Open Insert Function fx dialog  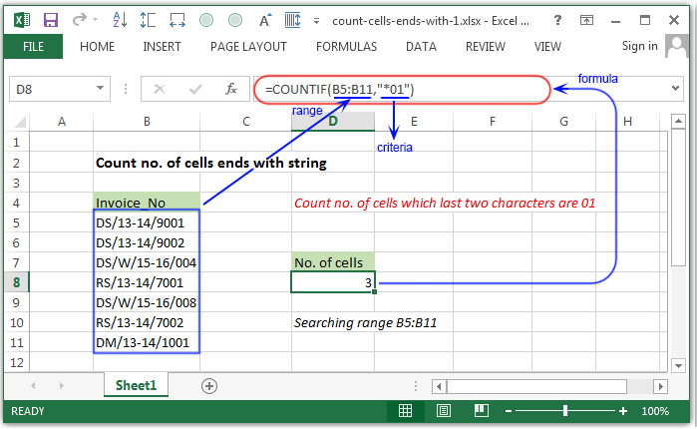click(231, 90)
